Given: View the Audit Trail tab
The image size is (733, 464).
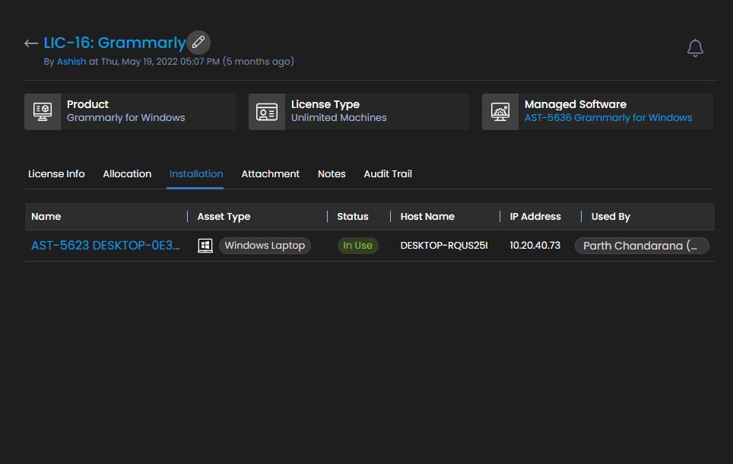Looking at the screenshot, I should [388, 174].
